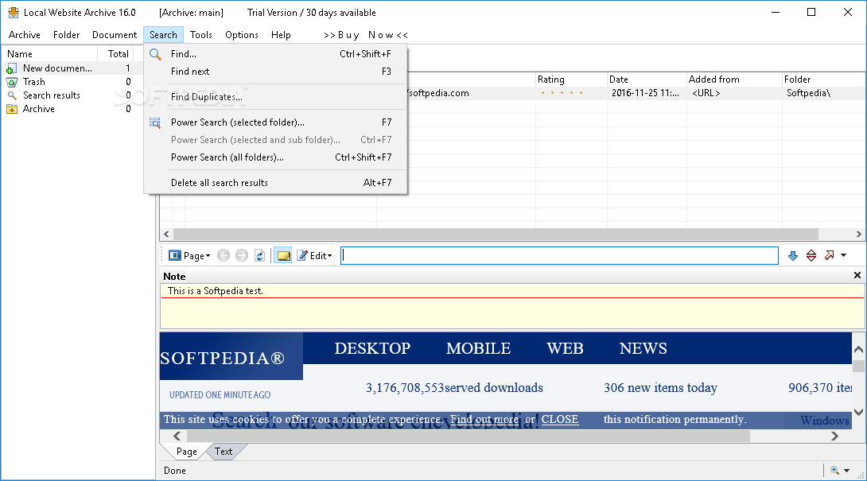
Task: Click the five-star rating in document row
Action: [562, 93]
